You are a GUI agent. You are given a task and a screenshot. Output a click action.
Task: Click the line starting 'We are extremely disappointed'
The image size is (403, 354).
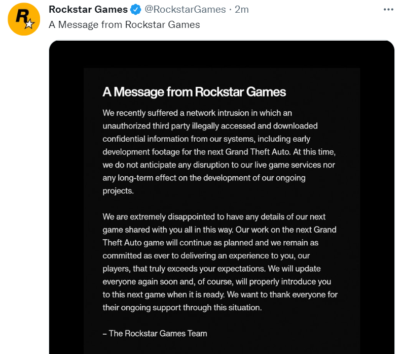pos(214,217)
